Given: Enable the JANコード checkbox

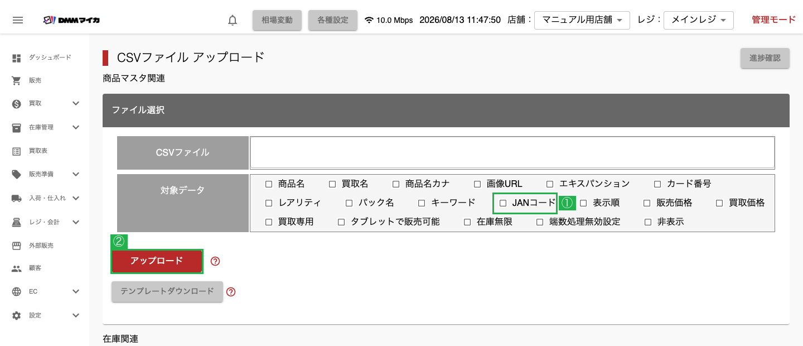Looking at the screenshot, I should click(503, 203).
